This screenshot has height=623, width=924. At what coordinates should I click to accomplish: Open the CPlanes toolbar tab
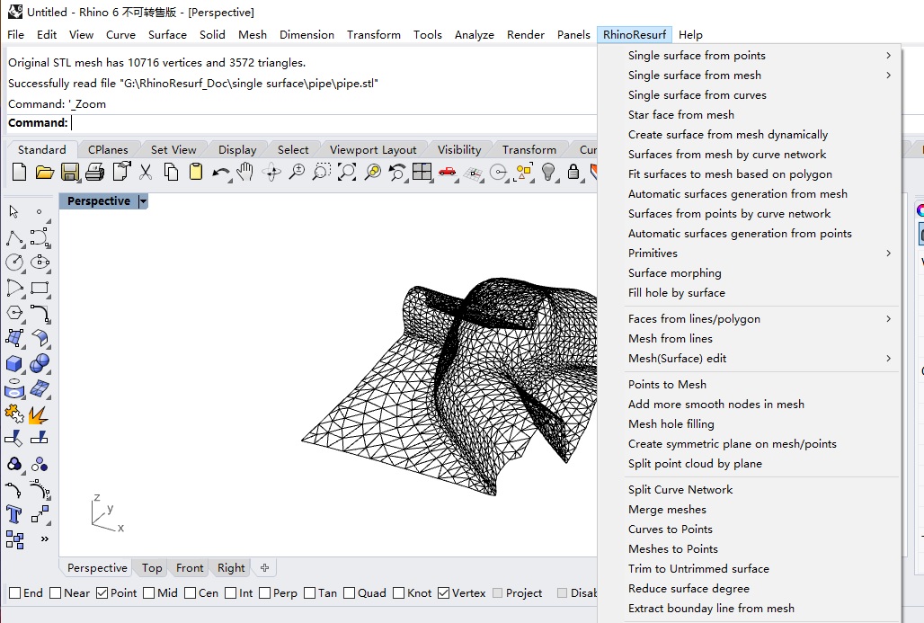(108, 149)
